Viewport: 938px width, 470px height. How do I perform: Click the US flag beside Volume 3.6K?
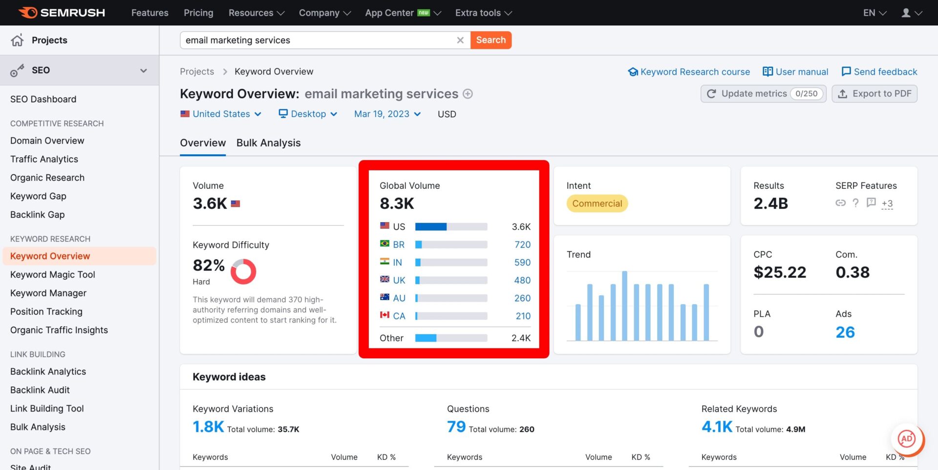[235, 204]
